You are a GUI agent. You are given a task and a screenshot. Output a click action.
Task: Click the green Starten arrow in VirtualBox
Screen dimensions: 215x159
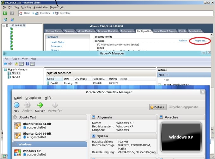point(40,105)
